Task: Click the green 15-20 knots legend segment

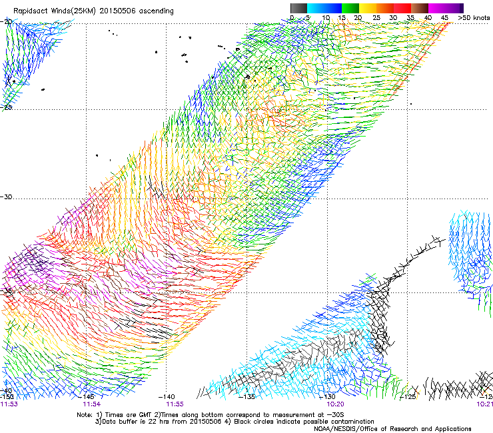Action: click(350, 8)
